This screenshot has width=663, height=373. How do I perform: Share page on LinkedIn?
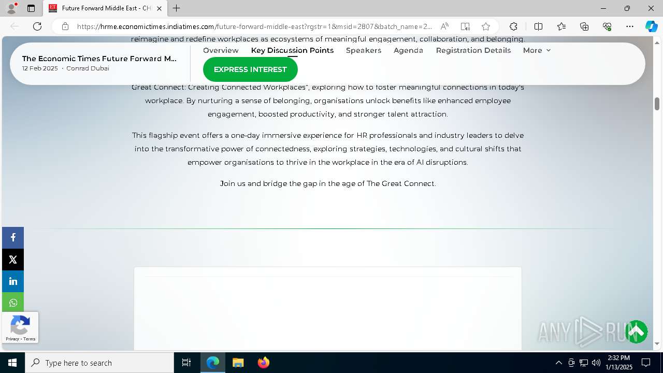coord(13,281)
